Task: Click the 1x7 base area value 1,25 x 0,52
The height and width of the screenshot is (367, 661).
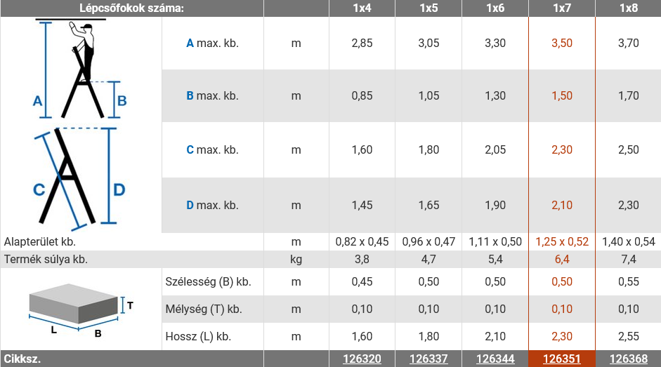Action: tap(561, 241)
